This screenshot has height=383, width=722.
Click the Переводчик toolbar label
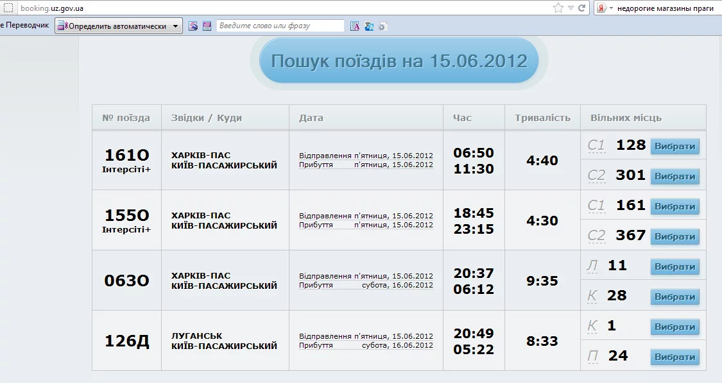point(27,25)
